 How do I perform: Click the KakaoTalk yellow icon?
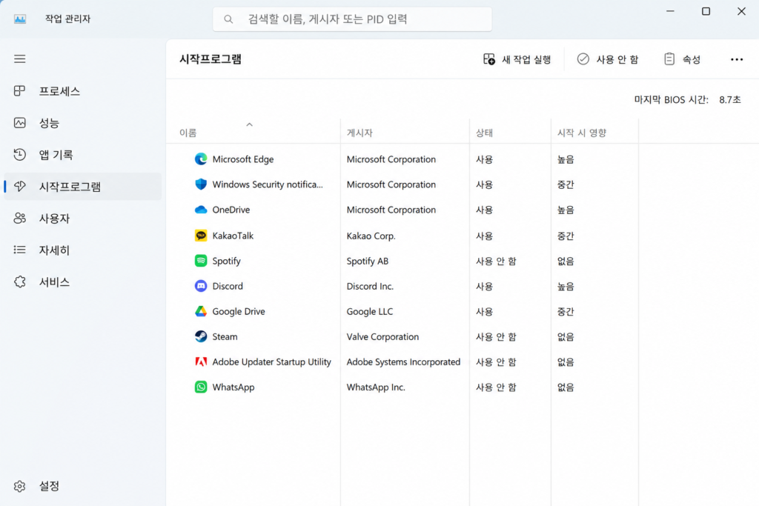201,236
